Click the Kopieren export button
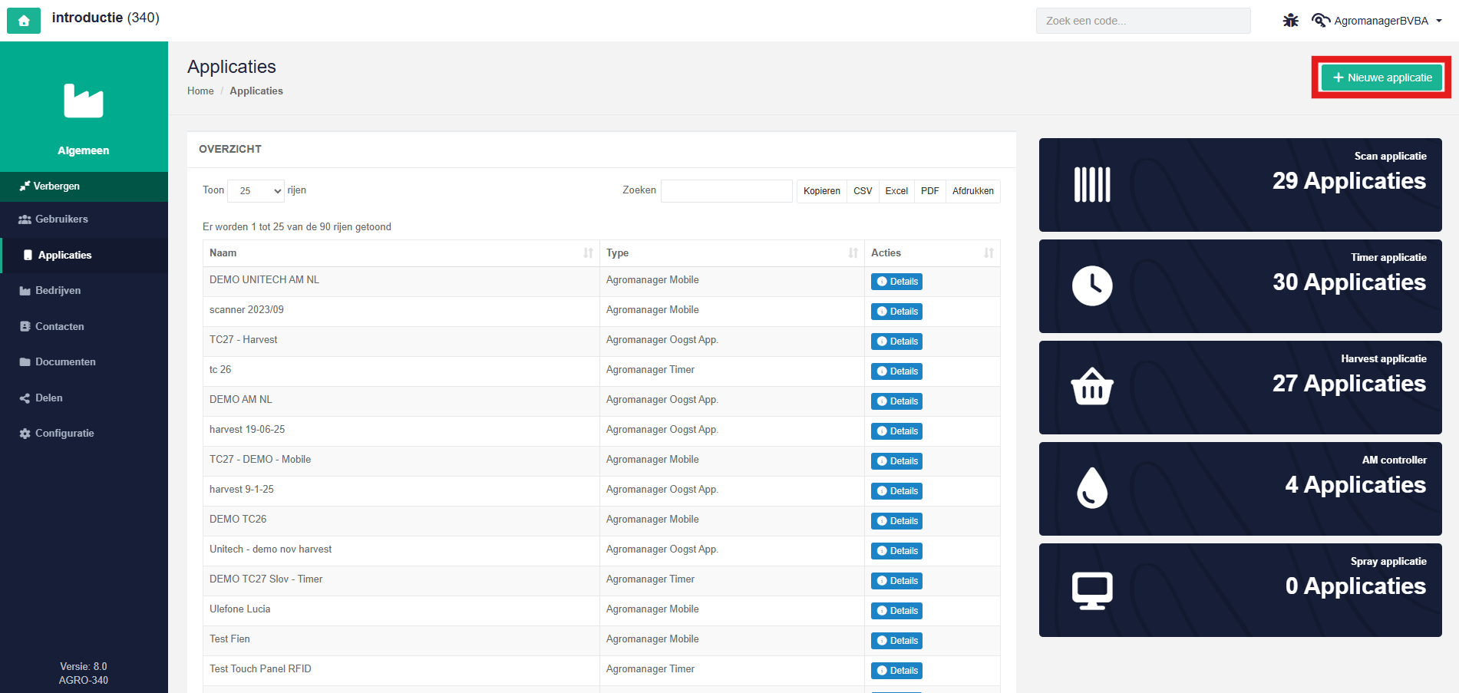 click(x=821, y=191)
